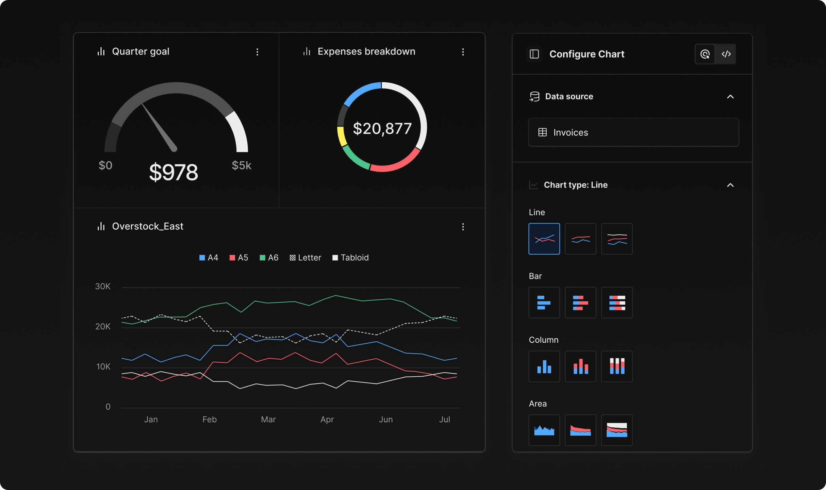Collapse the Data source section

pos(730,97)
